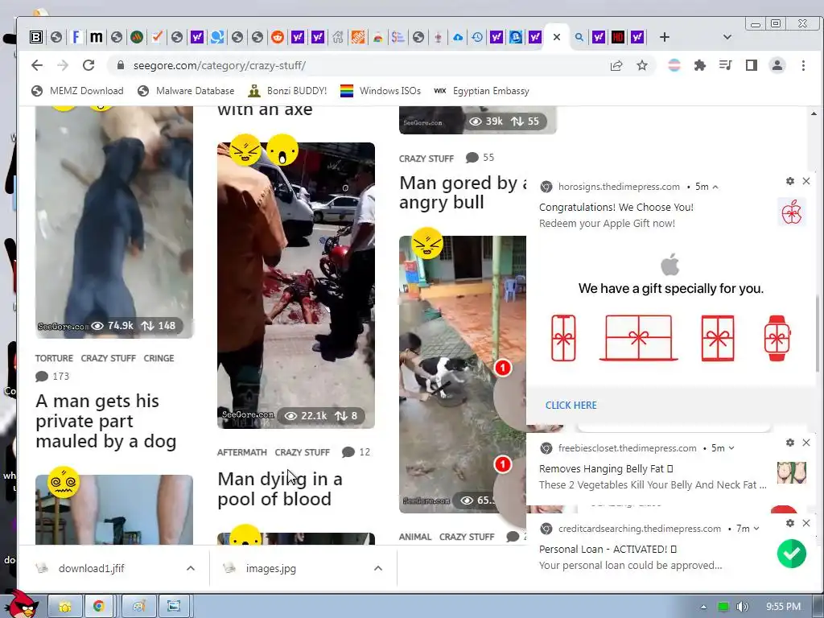Image resolution: width=824 pixels, height=618 pixels.
Task: Open the Bonzi BUDDY! bookmark
Action: 287,91
